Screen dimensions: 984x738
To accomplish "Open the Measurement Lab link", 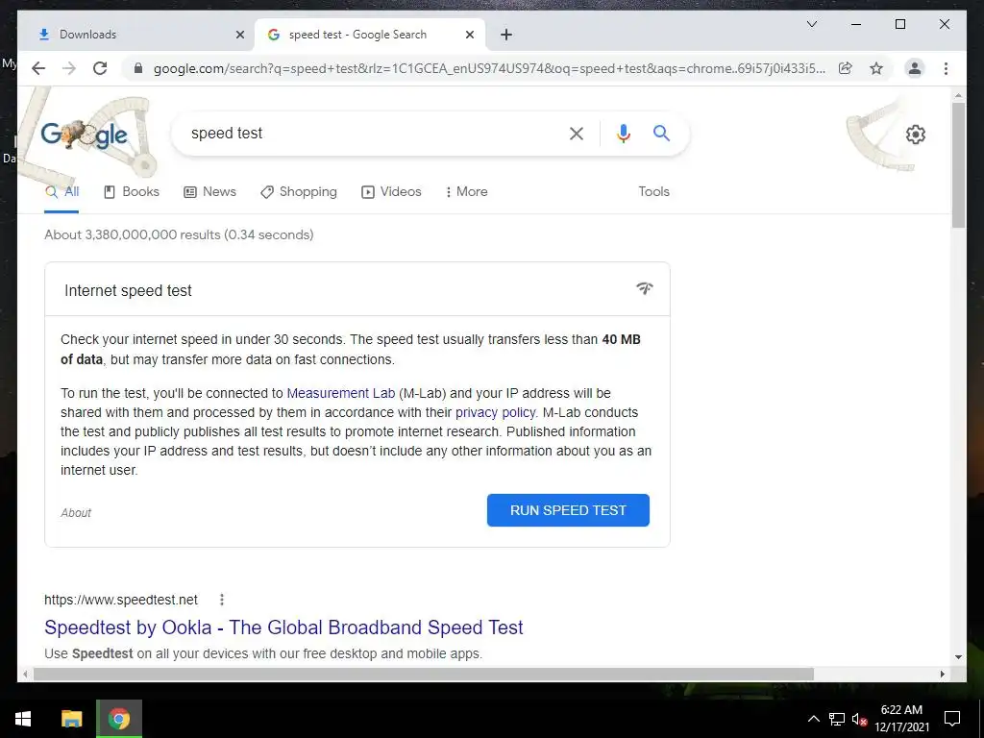I will 341,393.
